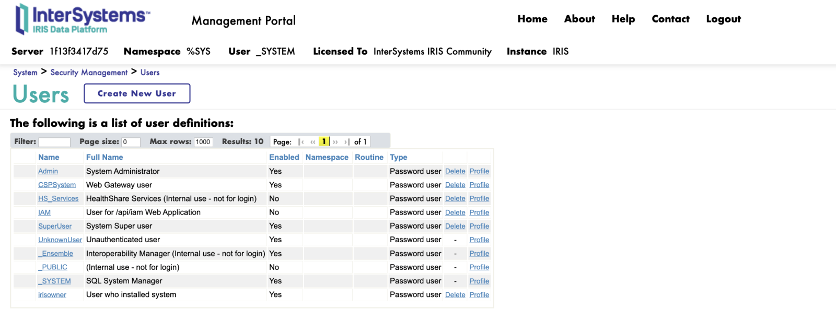
Task: Click Logout in the top navigation
Action: pos(723,19)
